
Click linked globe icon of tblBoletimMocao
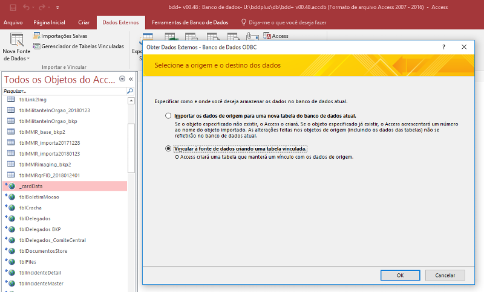11,197
